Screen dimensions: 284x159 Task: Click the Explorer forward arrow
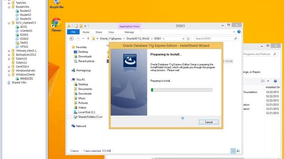coord(78,38)
